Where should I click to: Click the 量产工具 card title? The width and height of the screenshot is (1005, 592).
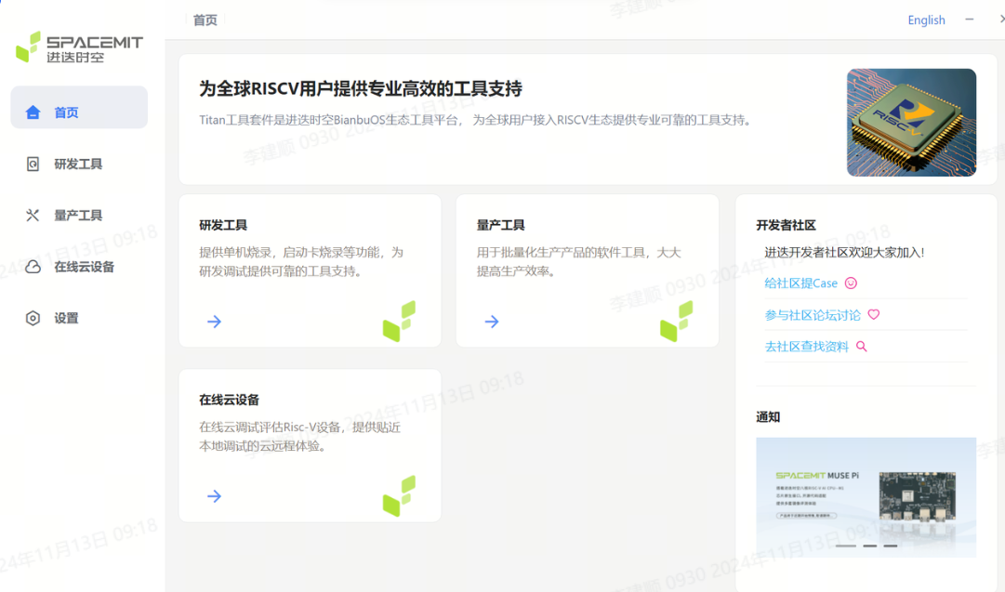[500, 225]
